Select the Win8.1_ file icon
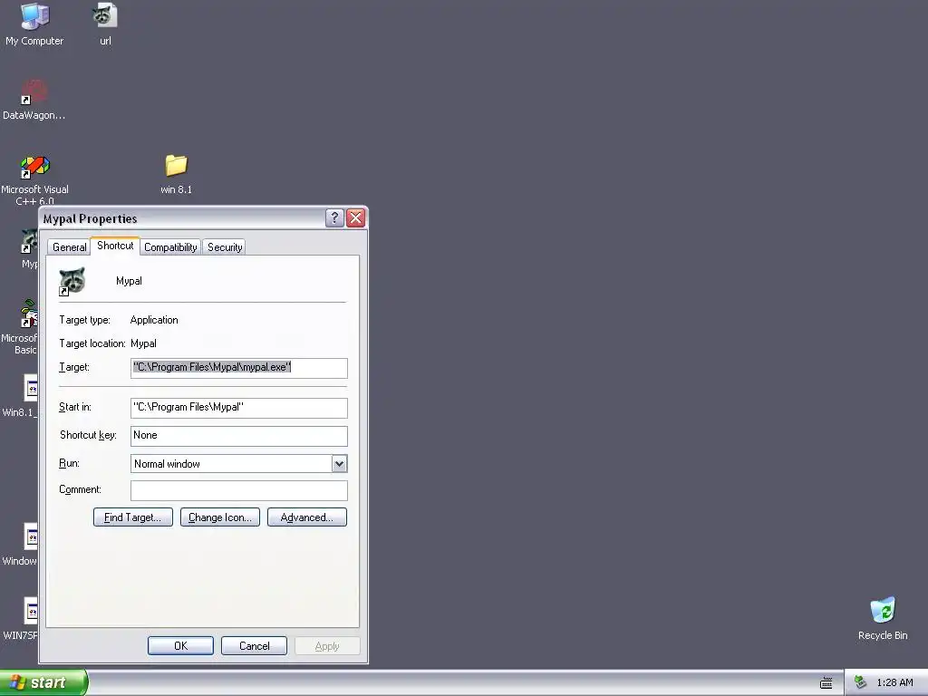Image resolution: width=928 pixels, height=696 pixels. pyautogui.click(x=30, y=388)
